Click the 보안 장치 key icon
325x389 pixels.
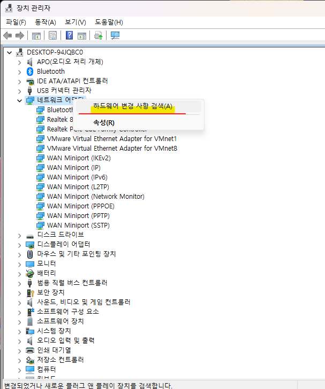click(x=30, y=293)
